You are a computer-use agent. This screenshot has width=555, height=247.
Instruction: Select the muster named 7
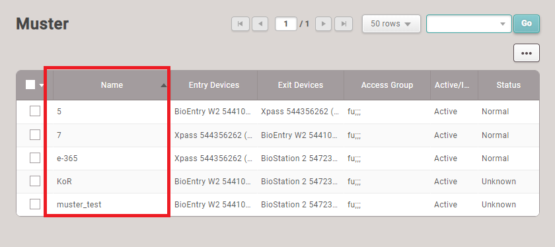59,135
